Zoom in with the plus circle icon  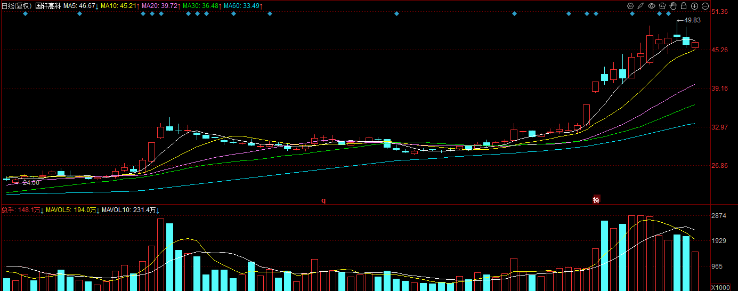click(694, 6)
